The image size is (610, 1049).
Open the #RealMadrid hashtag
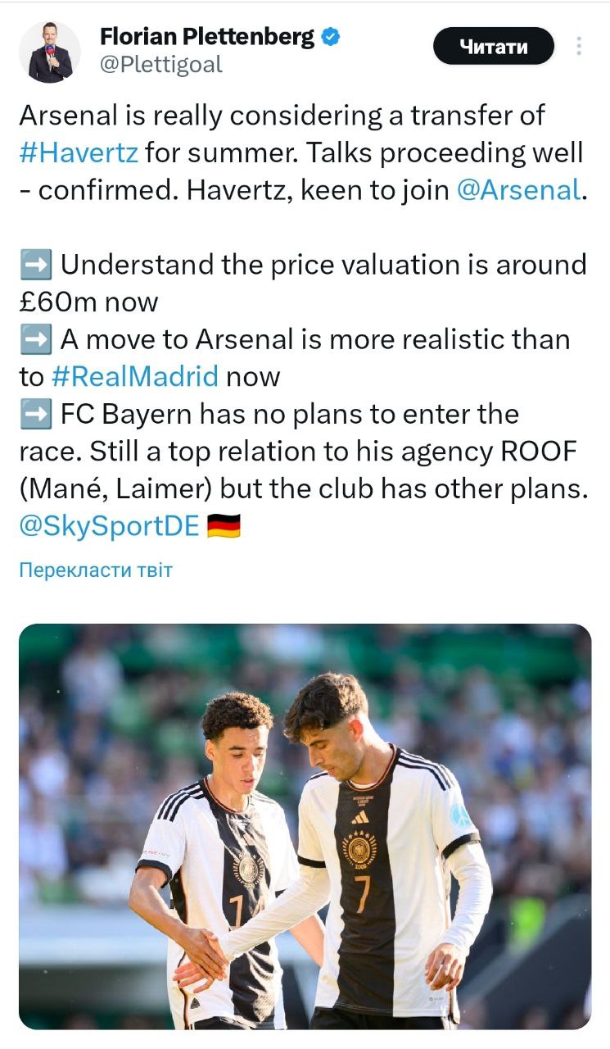pyautogui.click(x=135, y=376)
